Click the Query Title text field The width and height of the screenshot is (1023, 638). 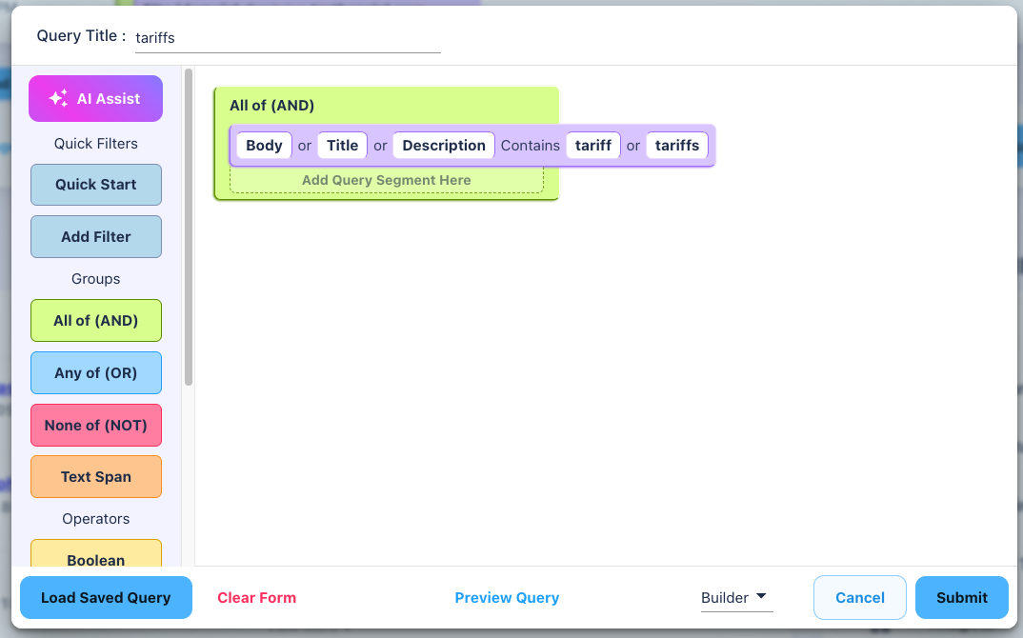pyautogui.click(x=288, y=38)
